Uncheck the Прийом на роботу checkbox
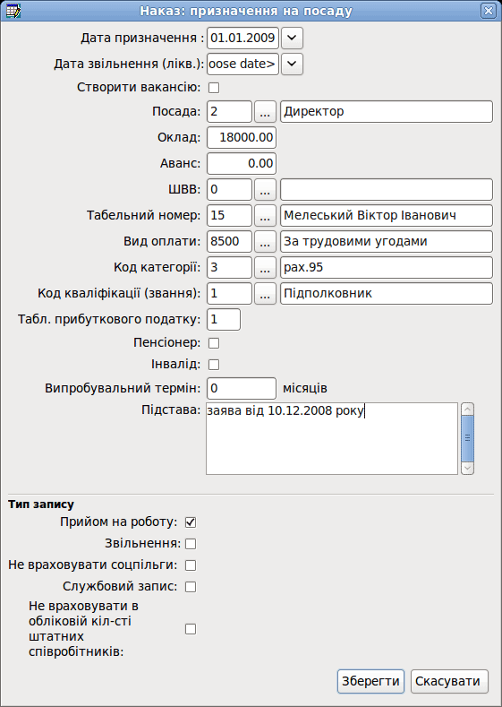 [191, 522]
